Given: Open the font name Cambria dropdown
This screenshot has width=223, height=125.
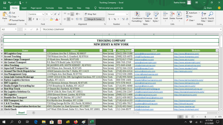Looking at the screenshot, I should (43, 14).
